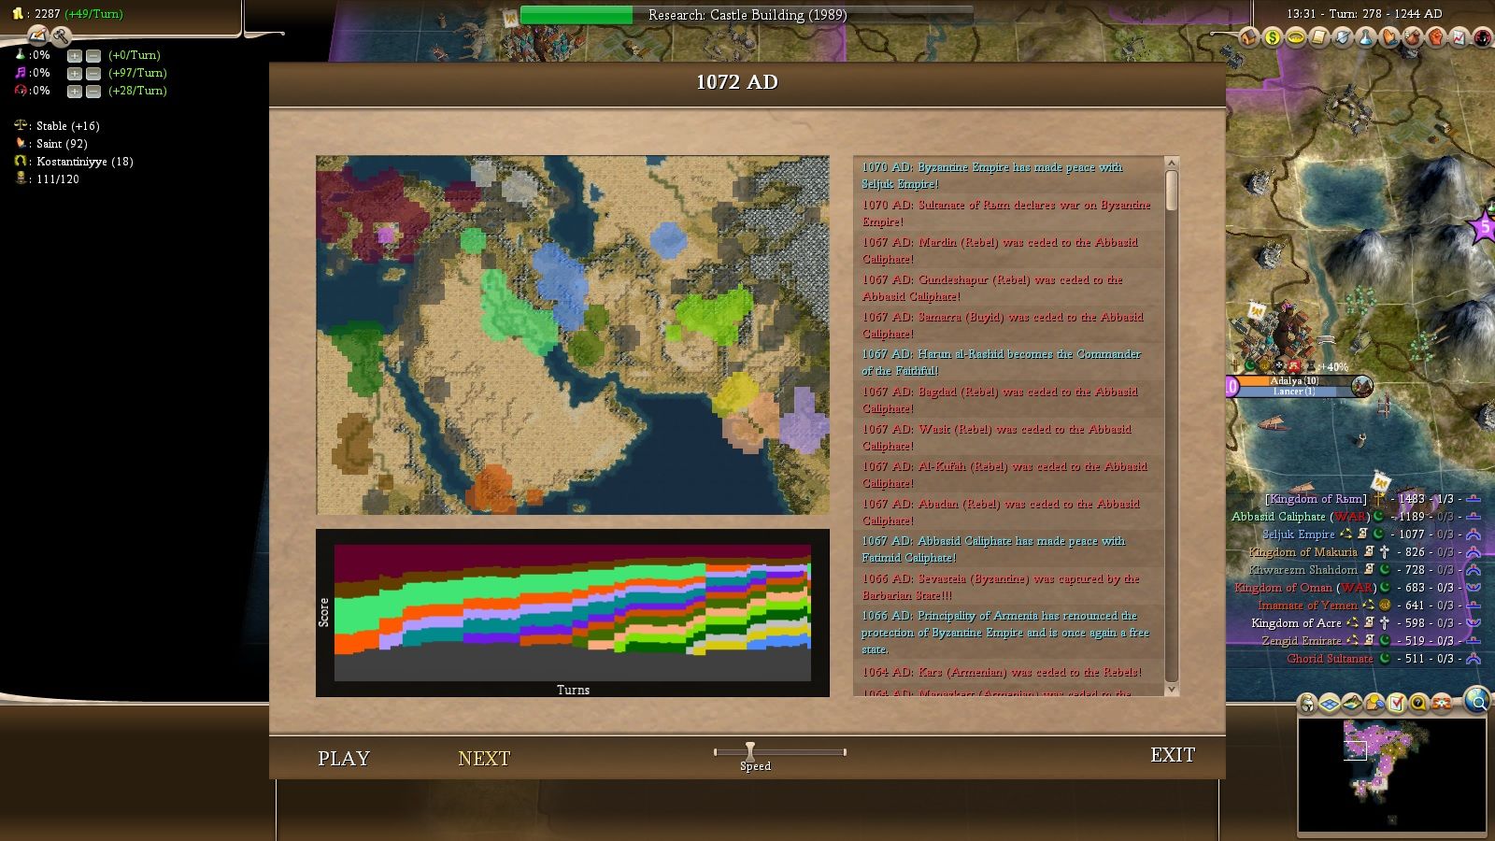The height and width of the screenshot is (841, 1495).
Task: Open the mortar-and-pestle advisor icon
Action: pos(1412,37)
